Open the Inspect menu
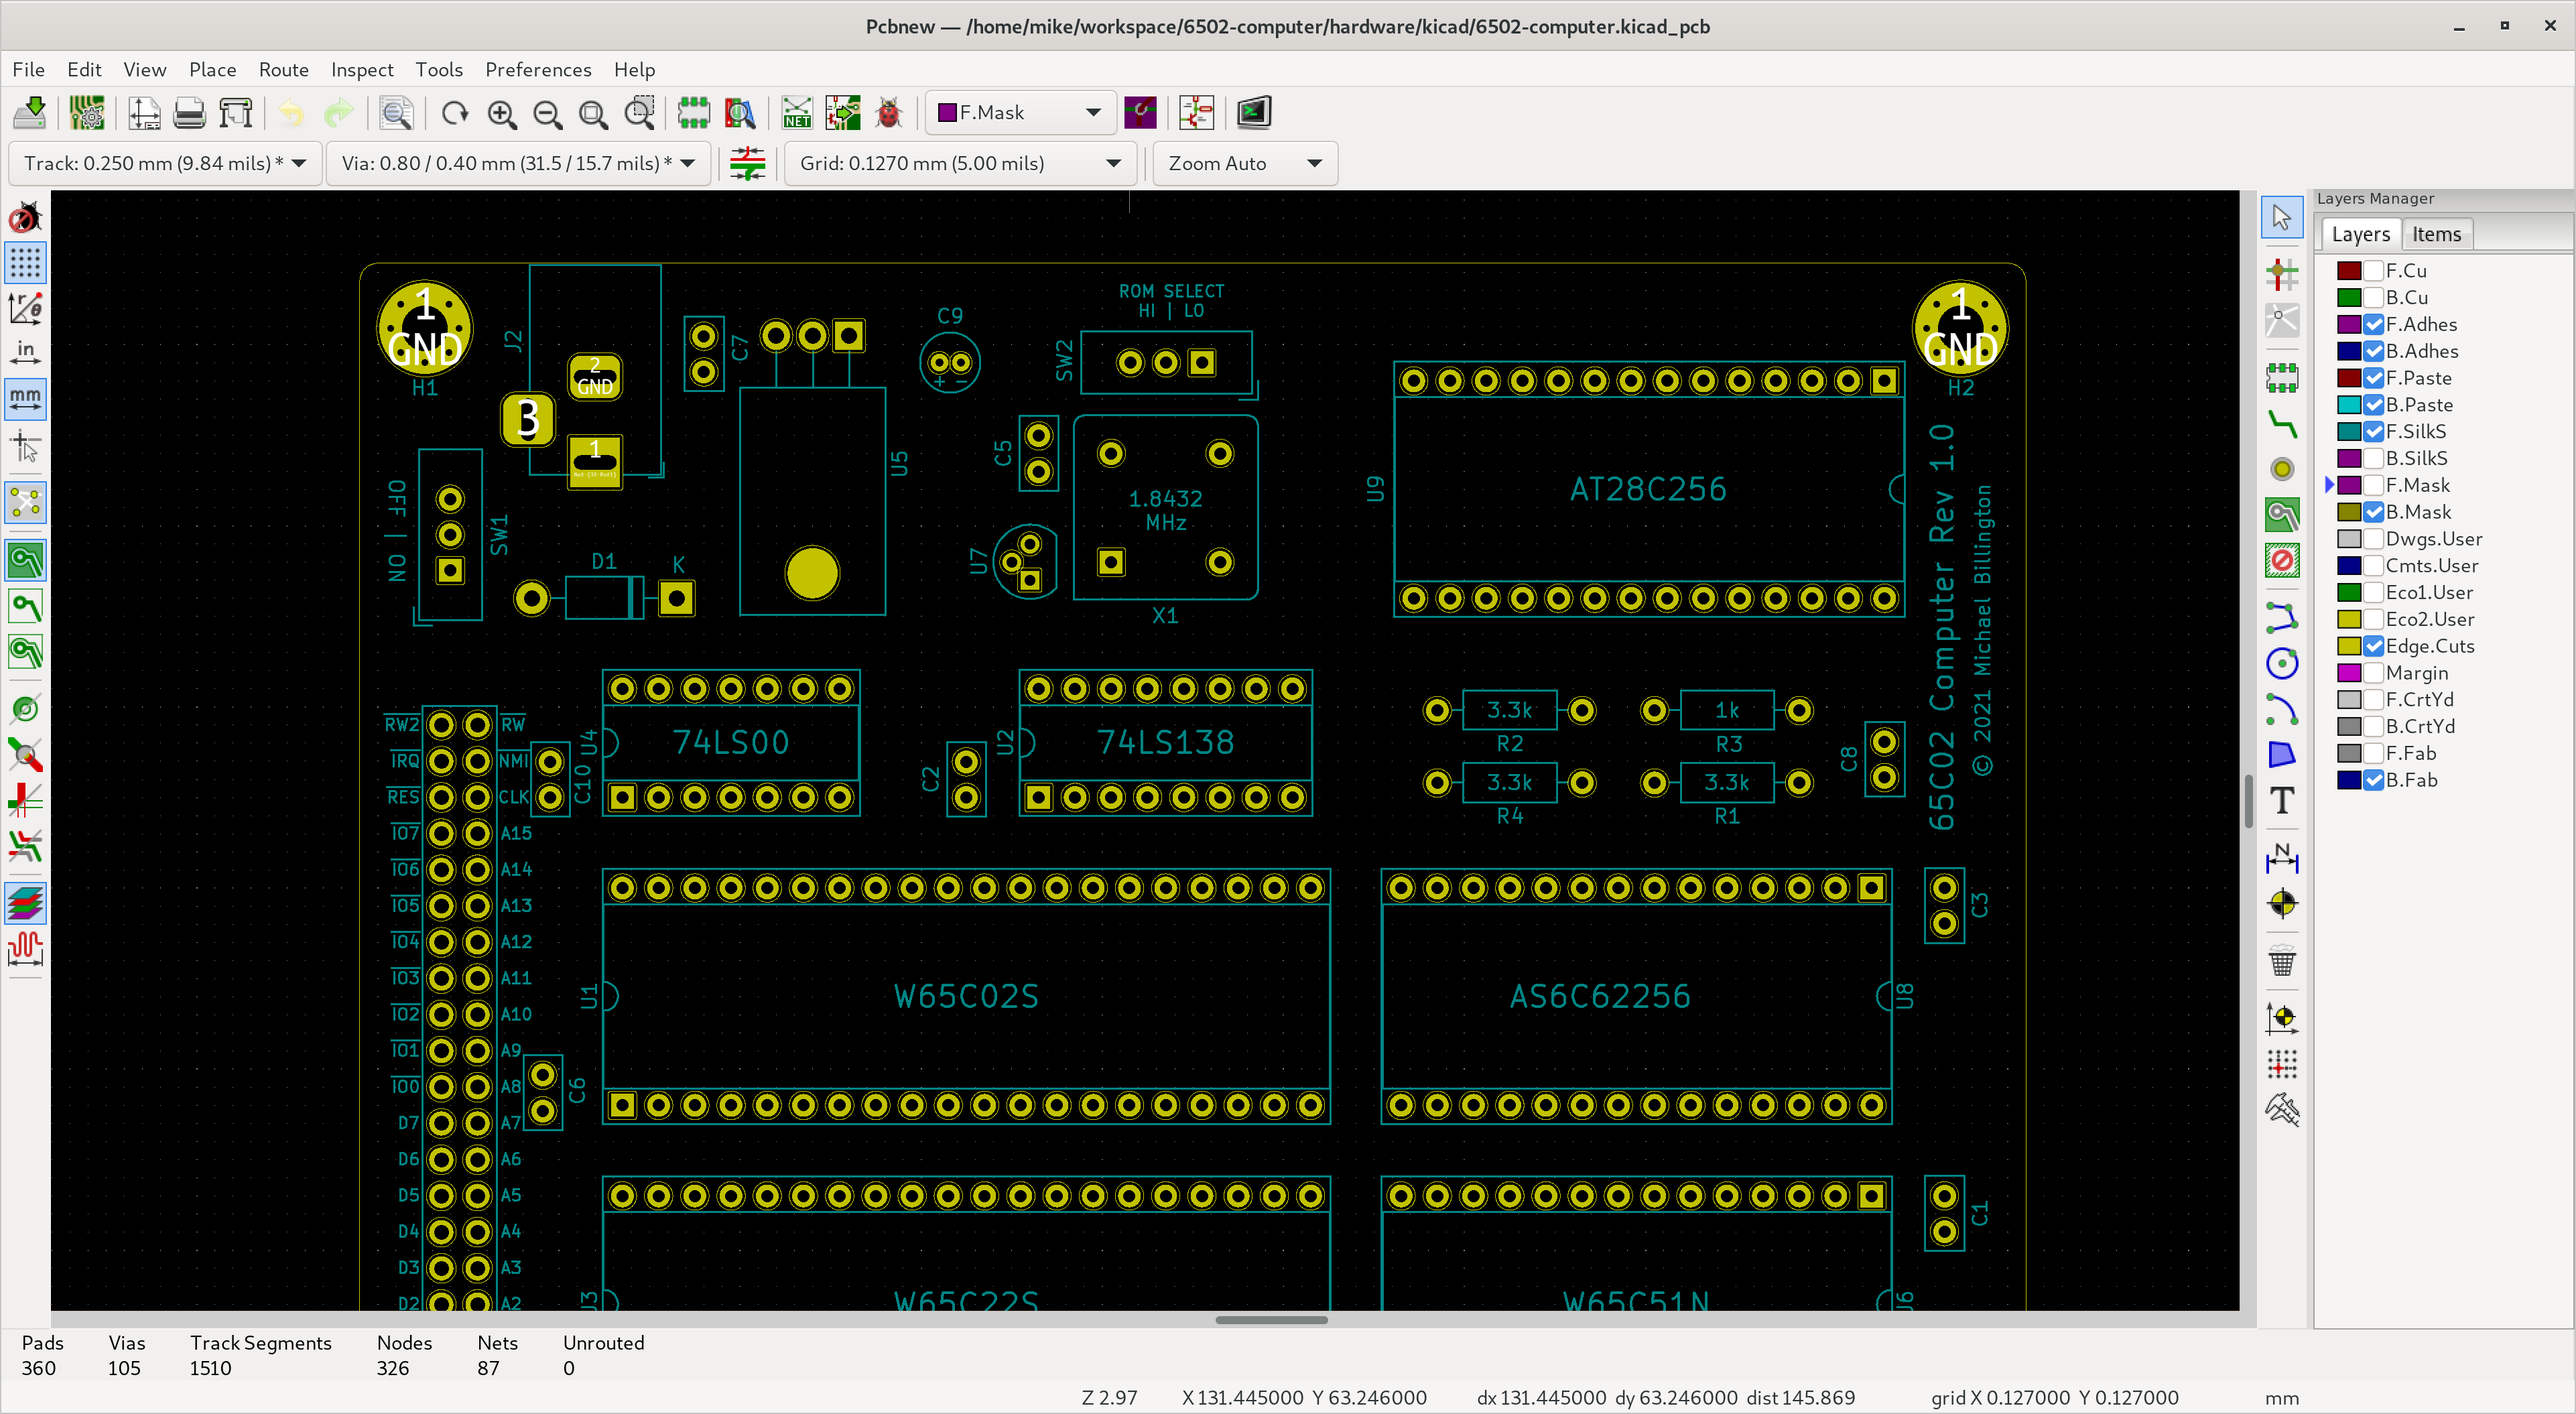This screenshot has width=2576, height=1414. (361, 69)
